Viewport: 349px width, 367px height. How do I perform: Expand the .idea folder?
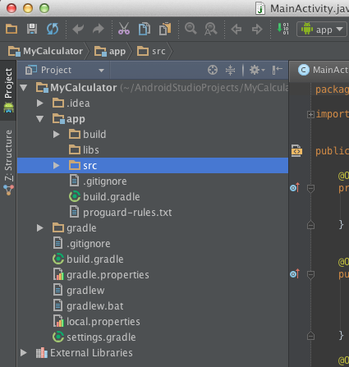tap(40, 103)
